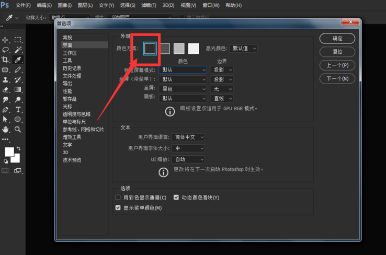This screenshot has height=255, width=386.
Task: Open the 滤镜(T) menu
Action: (x=149, y=5)
